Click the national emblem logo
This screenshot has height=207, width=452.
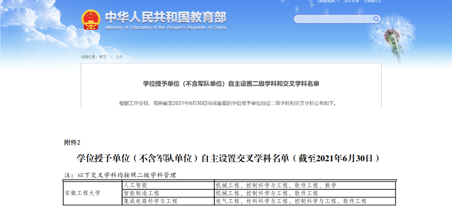pyautogui.click(x=91, y=20)
